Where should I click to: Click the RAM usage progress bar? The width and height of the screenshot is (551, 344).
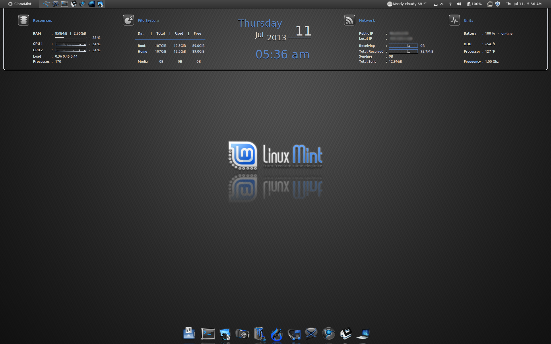71,38
